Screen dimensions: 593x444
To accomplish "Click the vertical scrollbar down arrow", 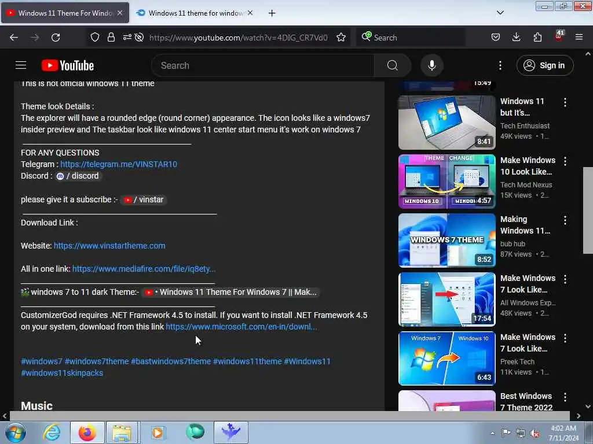I will [588, 406].
